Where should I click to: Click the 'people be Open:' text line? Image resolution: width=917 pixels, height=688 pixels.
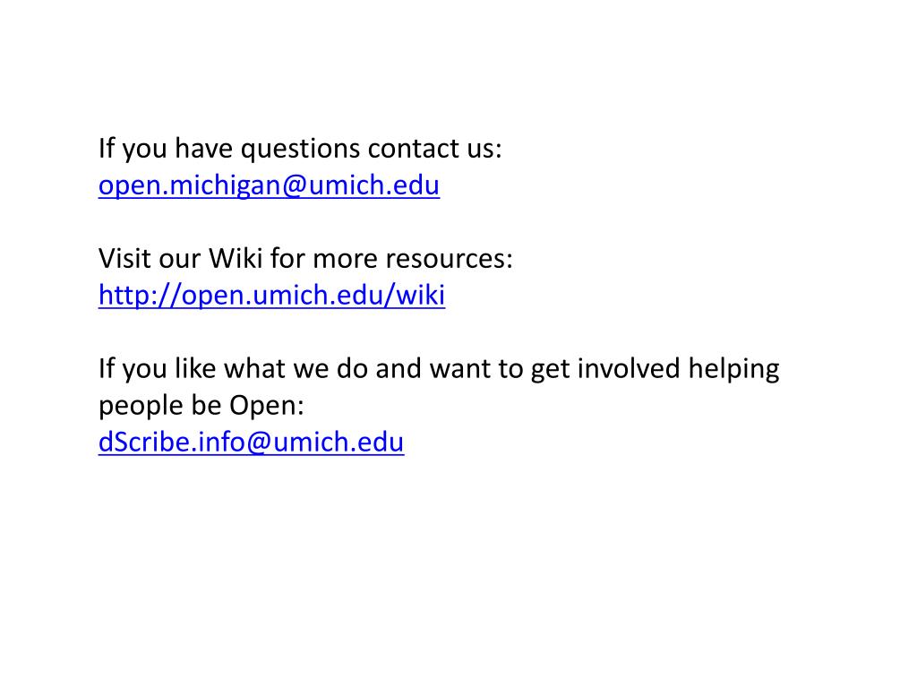(201, 406)
